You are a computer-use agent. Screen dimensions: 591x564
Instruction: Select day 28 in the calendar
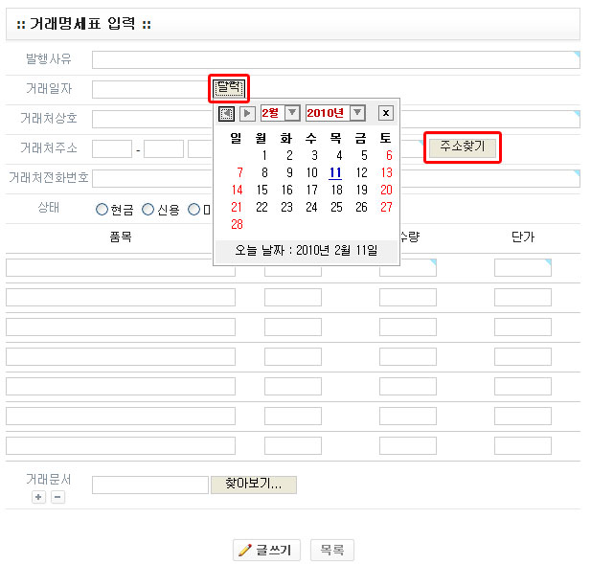coord(238,224)
